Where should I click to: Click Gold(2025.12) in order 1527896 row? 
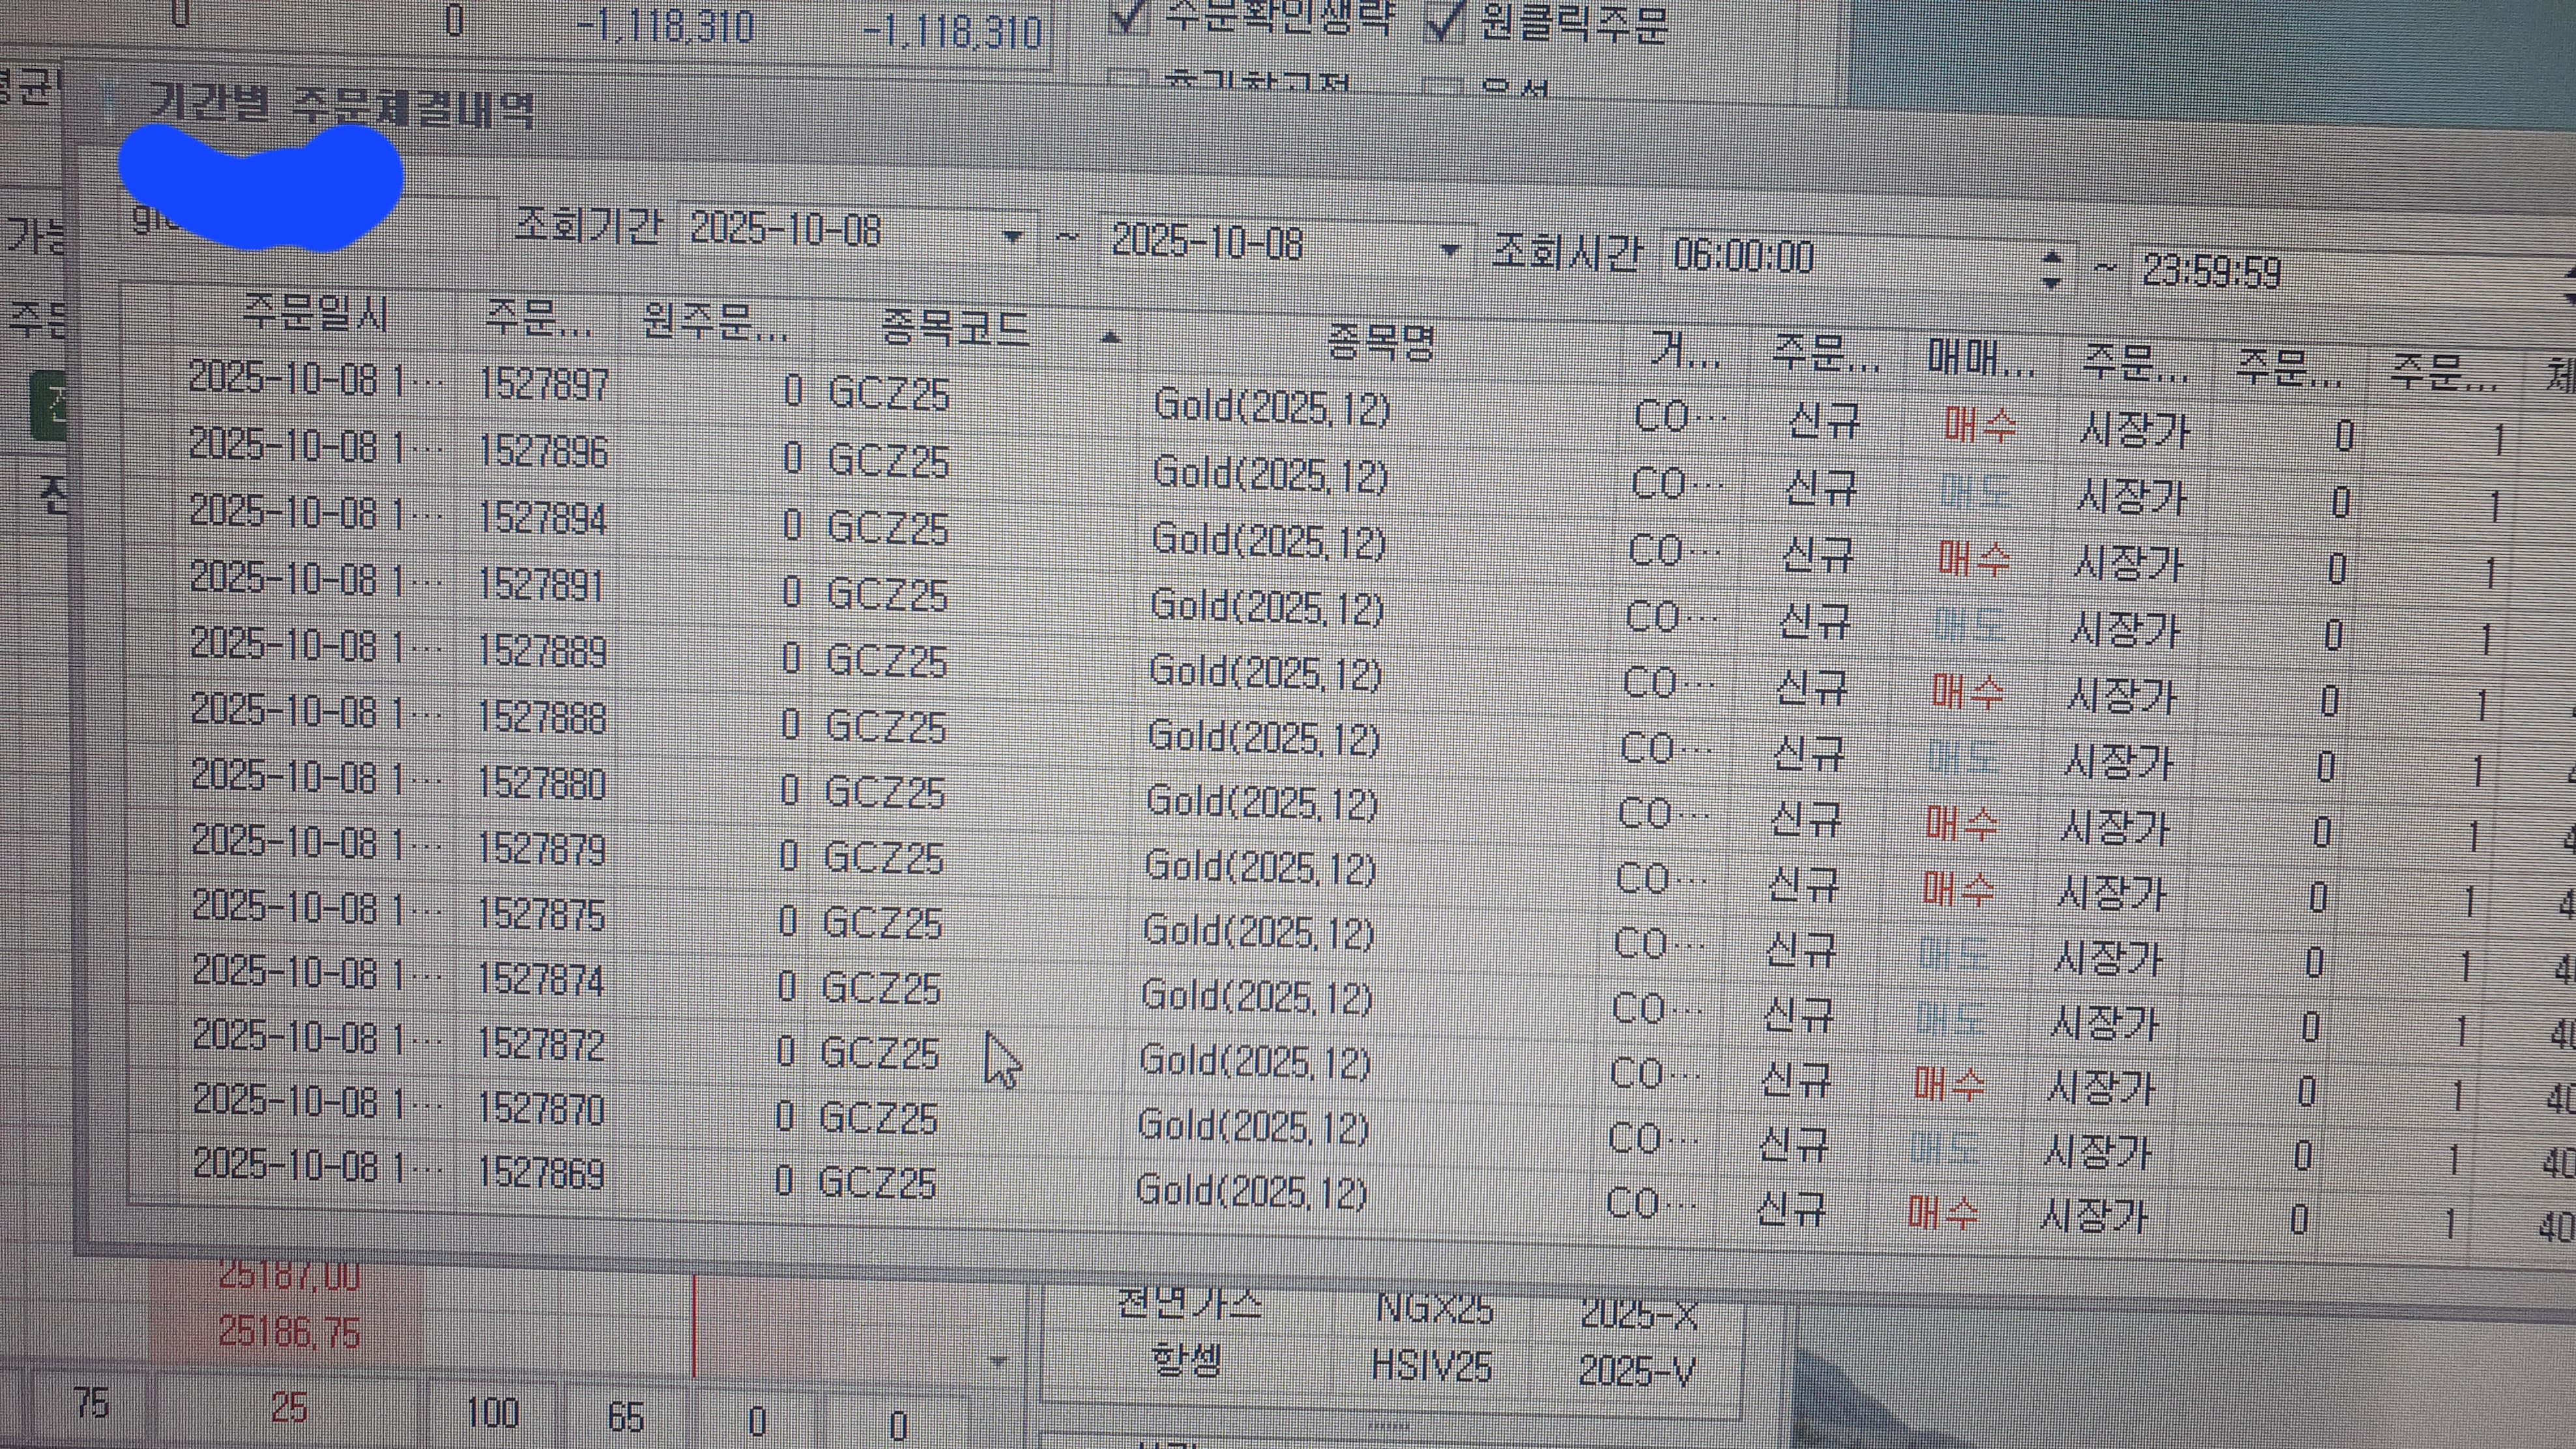pyautogui.click(x=1270, y=474)
